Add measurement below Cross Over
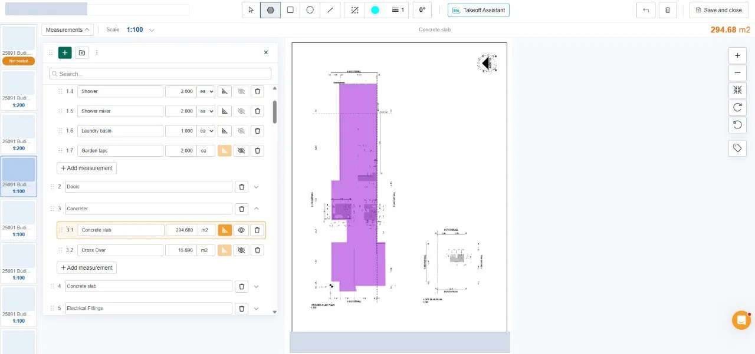 87,267
